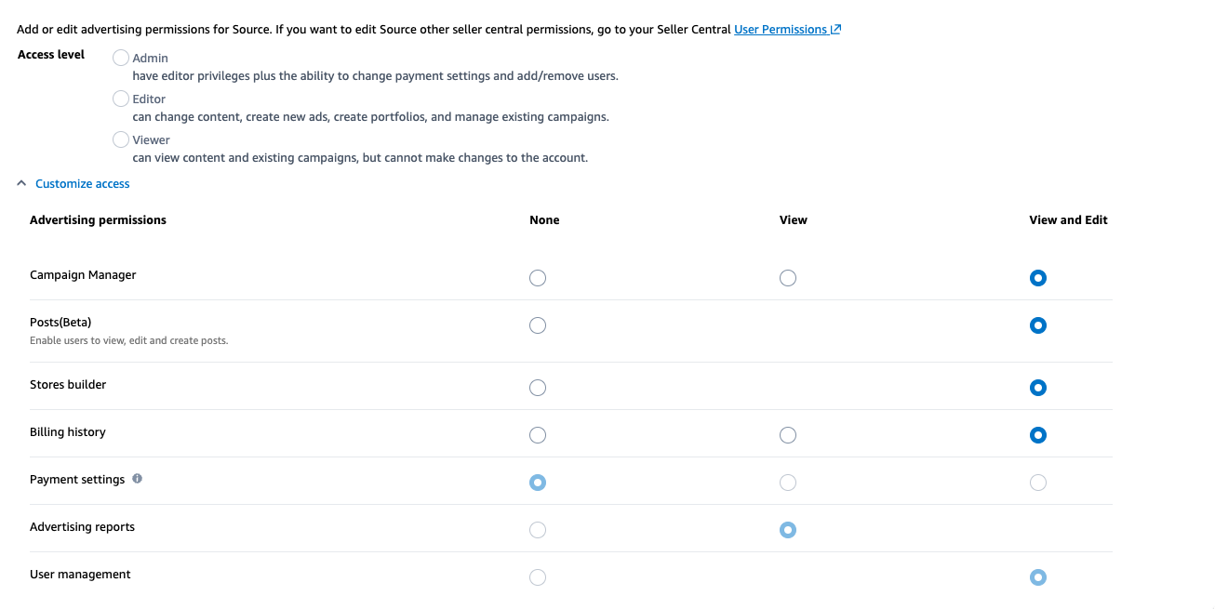
Task: Select the Editor access level
Action: click(x=121, y=99)
